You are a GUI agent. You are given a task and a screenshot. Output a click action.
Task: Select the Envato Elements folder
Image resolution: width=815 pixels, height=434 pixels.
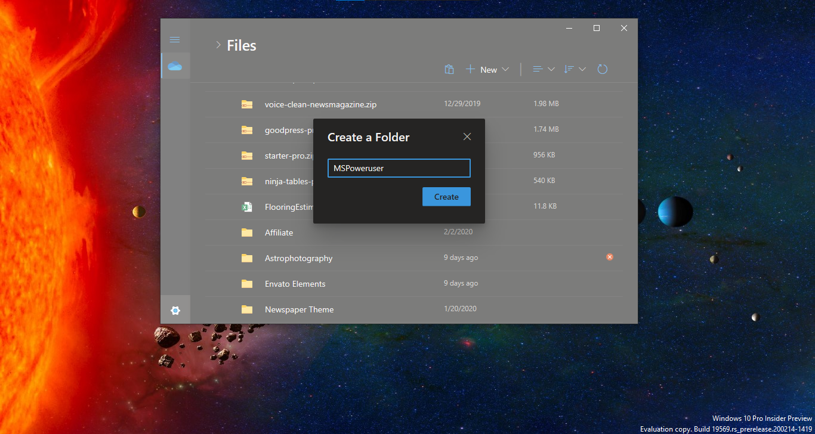coord(295,284)
